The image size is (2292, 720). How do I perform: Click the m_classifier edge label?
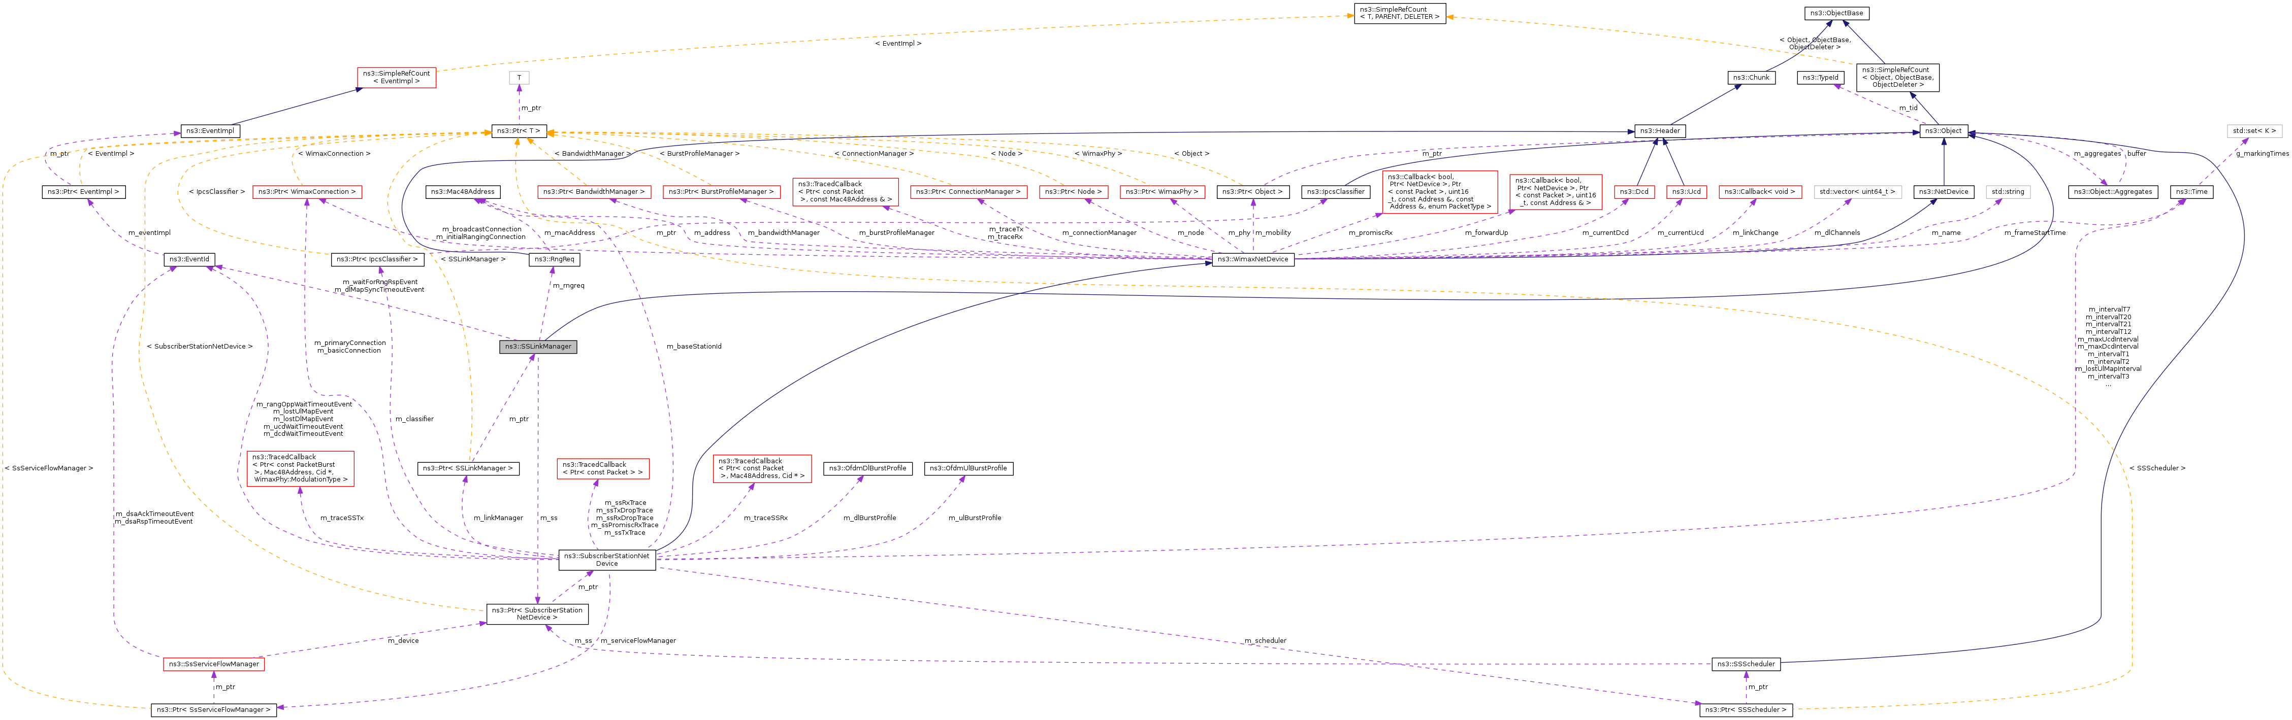coord(414,419)
